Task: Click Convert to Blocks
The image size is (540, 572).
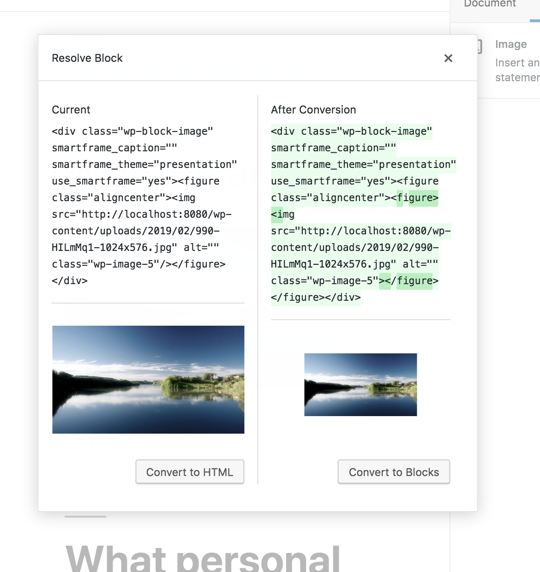Action: point(394,472)
